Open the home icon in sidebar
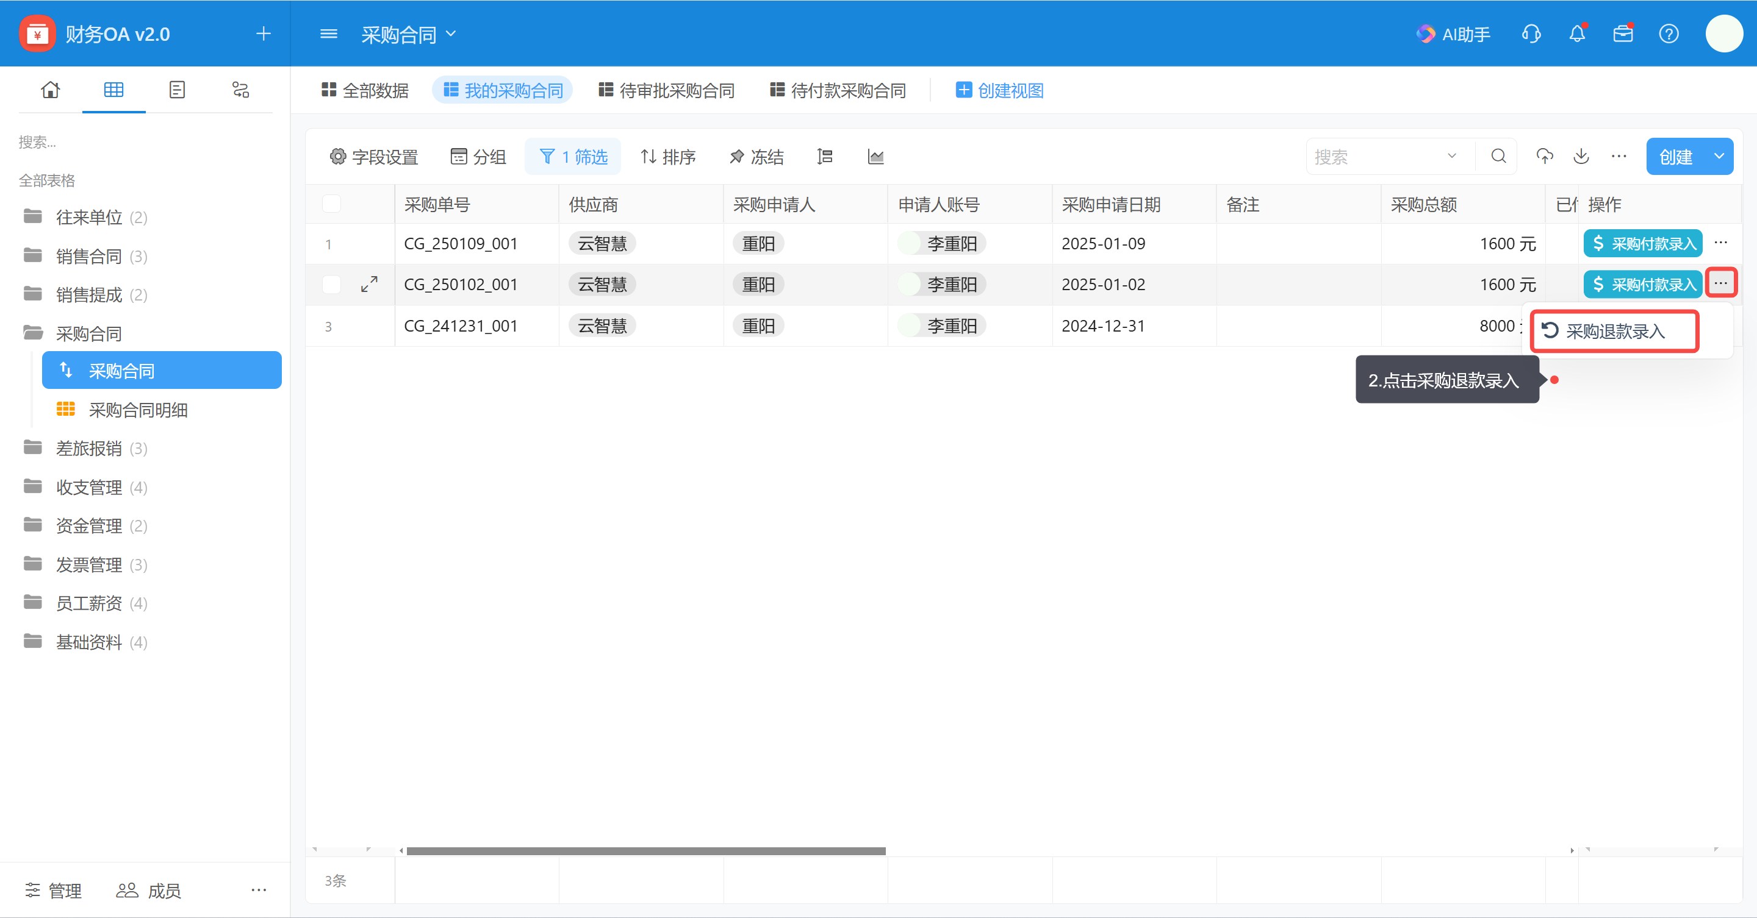Viewport: 1757px width, 918px height. point(51,89)
